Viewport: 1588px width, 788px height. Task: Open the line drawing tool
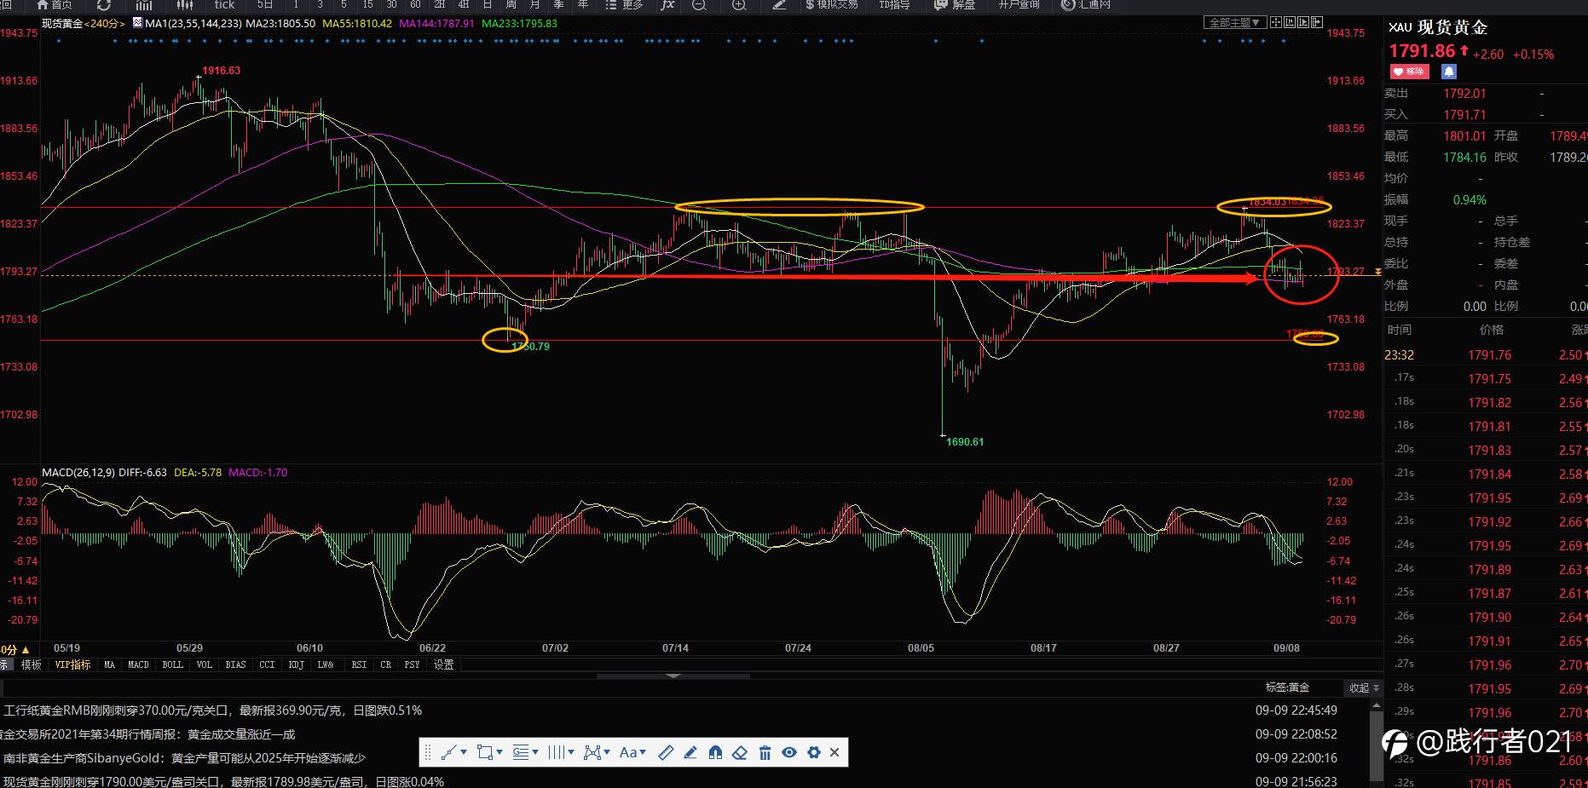[x=448, y=752]
